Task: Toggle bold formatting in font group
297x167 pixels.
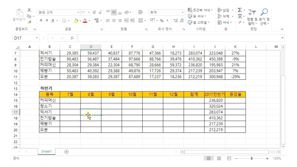Action: click(41, 21)
